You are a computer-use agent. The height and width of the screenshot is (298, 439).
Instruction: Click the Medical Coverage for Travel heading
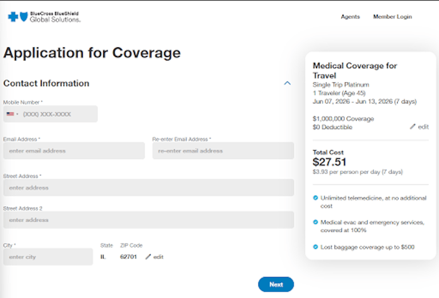[355, 71]
